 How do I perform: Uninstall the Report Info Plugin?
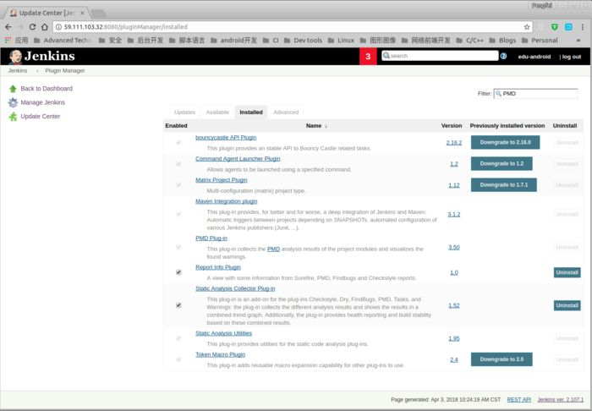[567, 272]
